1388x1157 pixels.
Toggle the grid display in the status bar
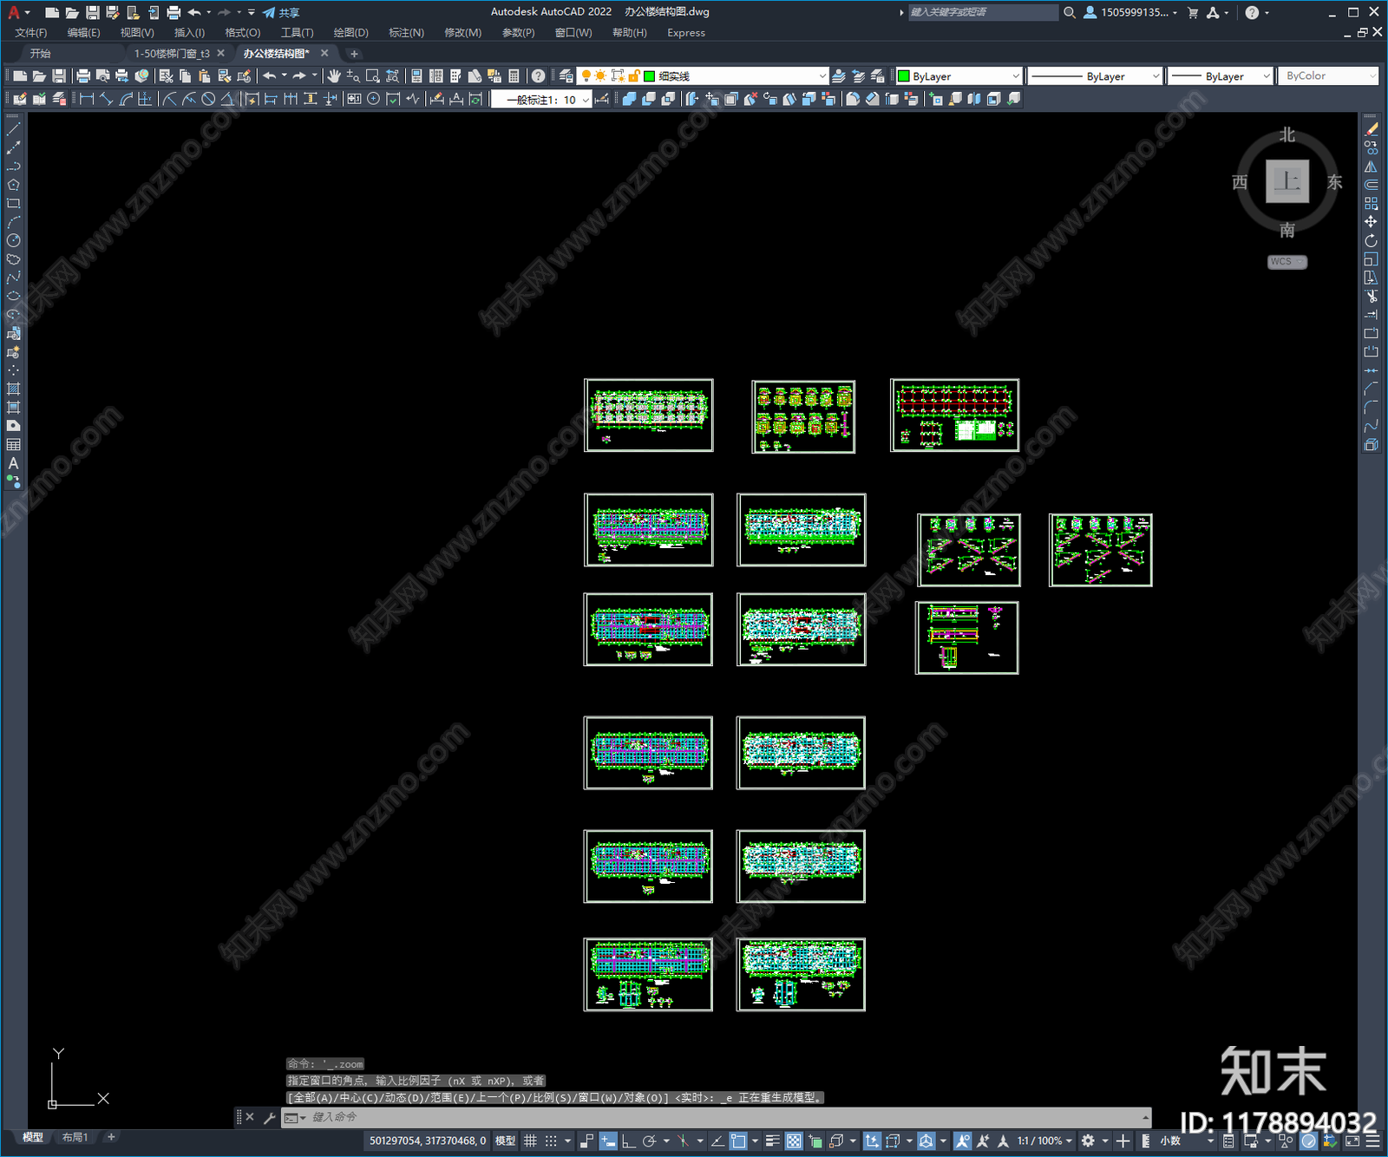[x=530, y=1141]
